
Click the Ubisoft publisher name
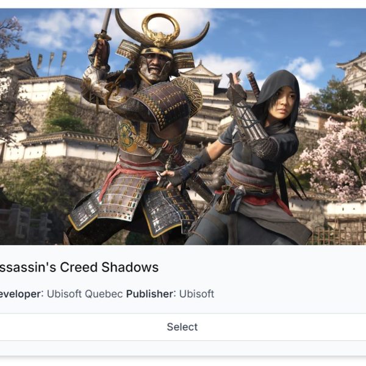[x=196, y=294]
